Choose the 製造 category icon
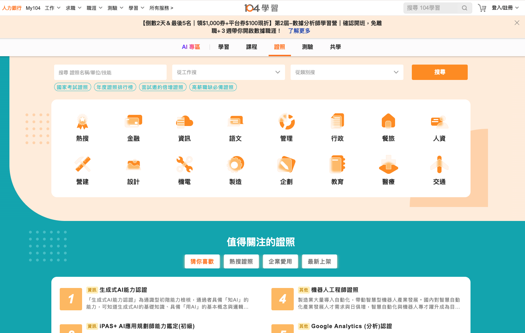This screenshot has width=525, height=333. click(x=235, y=164)
